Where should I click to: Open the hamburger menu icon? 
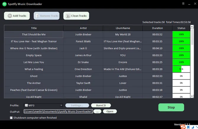coord(183,4)
